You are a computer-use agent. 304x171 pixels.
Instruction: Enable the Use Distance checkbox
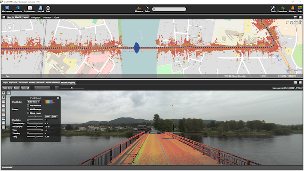point(28,106)
